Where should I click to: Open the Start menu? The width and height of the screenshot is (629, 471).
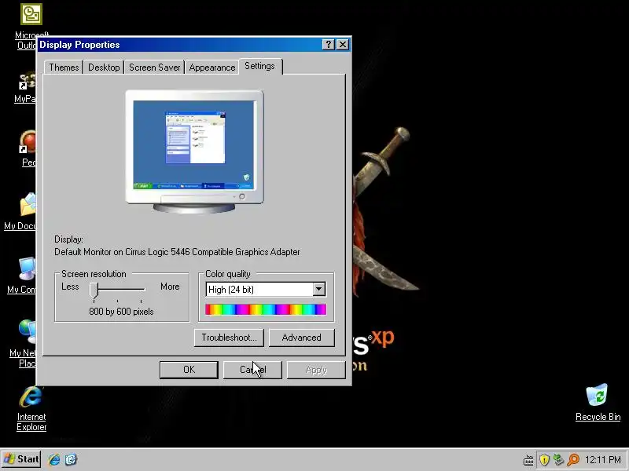21,459
